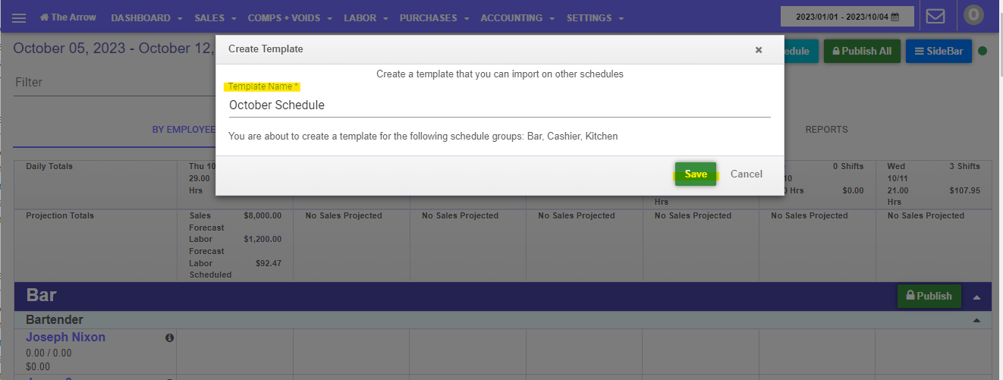The width and height of the screenshot is (1003, 380).
Task: Edit the Template Name text field
Action: (499, 105)
